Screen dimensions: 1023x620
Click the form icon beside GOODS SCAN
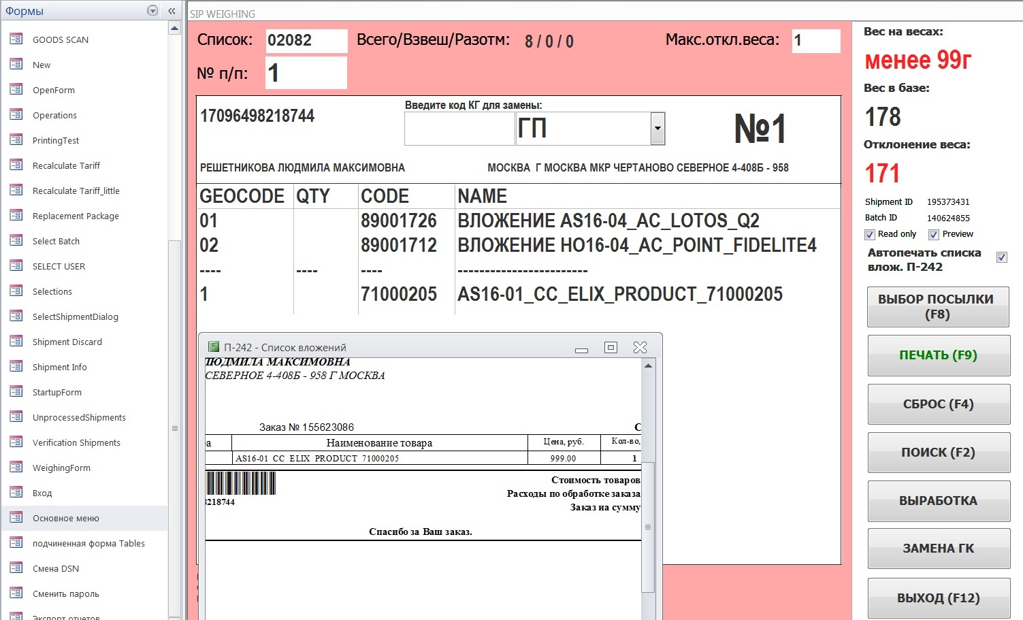[16, 39]
